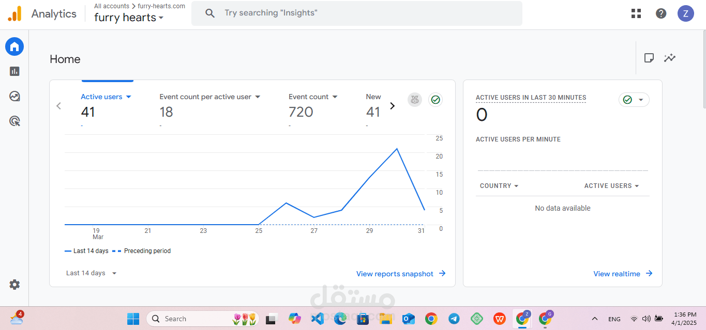Click the No data available message
The width and height of the screenshot is (706, 330).
[x=563, y=208]
